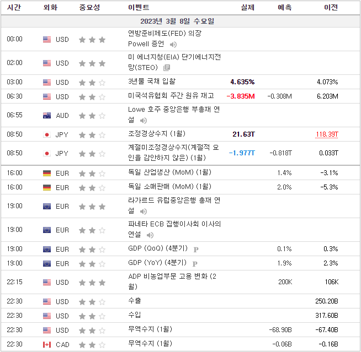Click Japanese flag in 조정경상수지 row
Screen dimensions: 361x352
tap(47, 135)
